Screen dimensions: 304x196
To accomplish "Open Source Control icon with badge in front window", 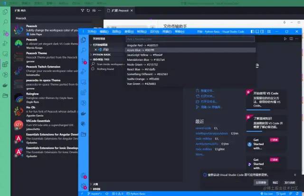I will click(x=84, y=61).
